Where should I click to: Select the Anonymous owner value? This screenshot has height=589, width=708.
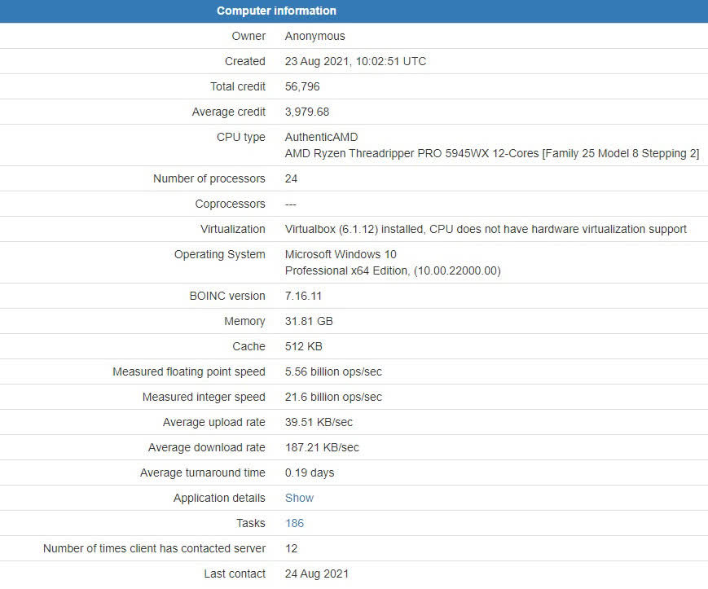314,36
